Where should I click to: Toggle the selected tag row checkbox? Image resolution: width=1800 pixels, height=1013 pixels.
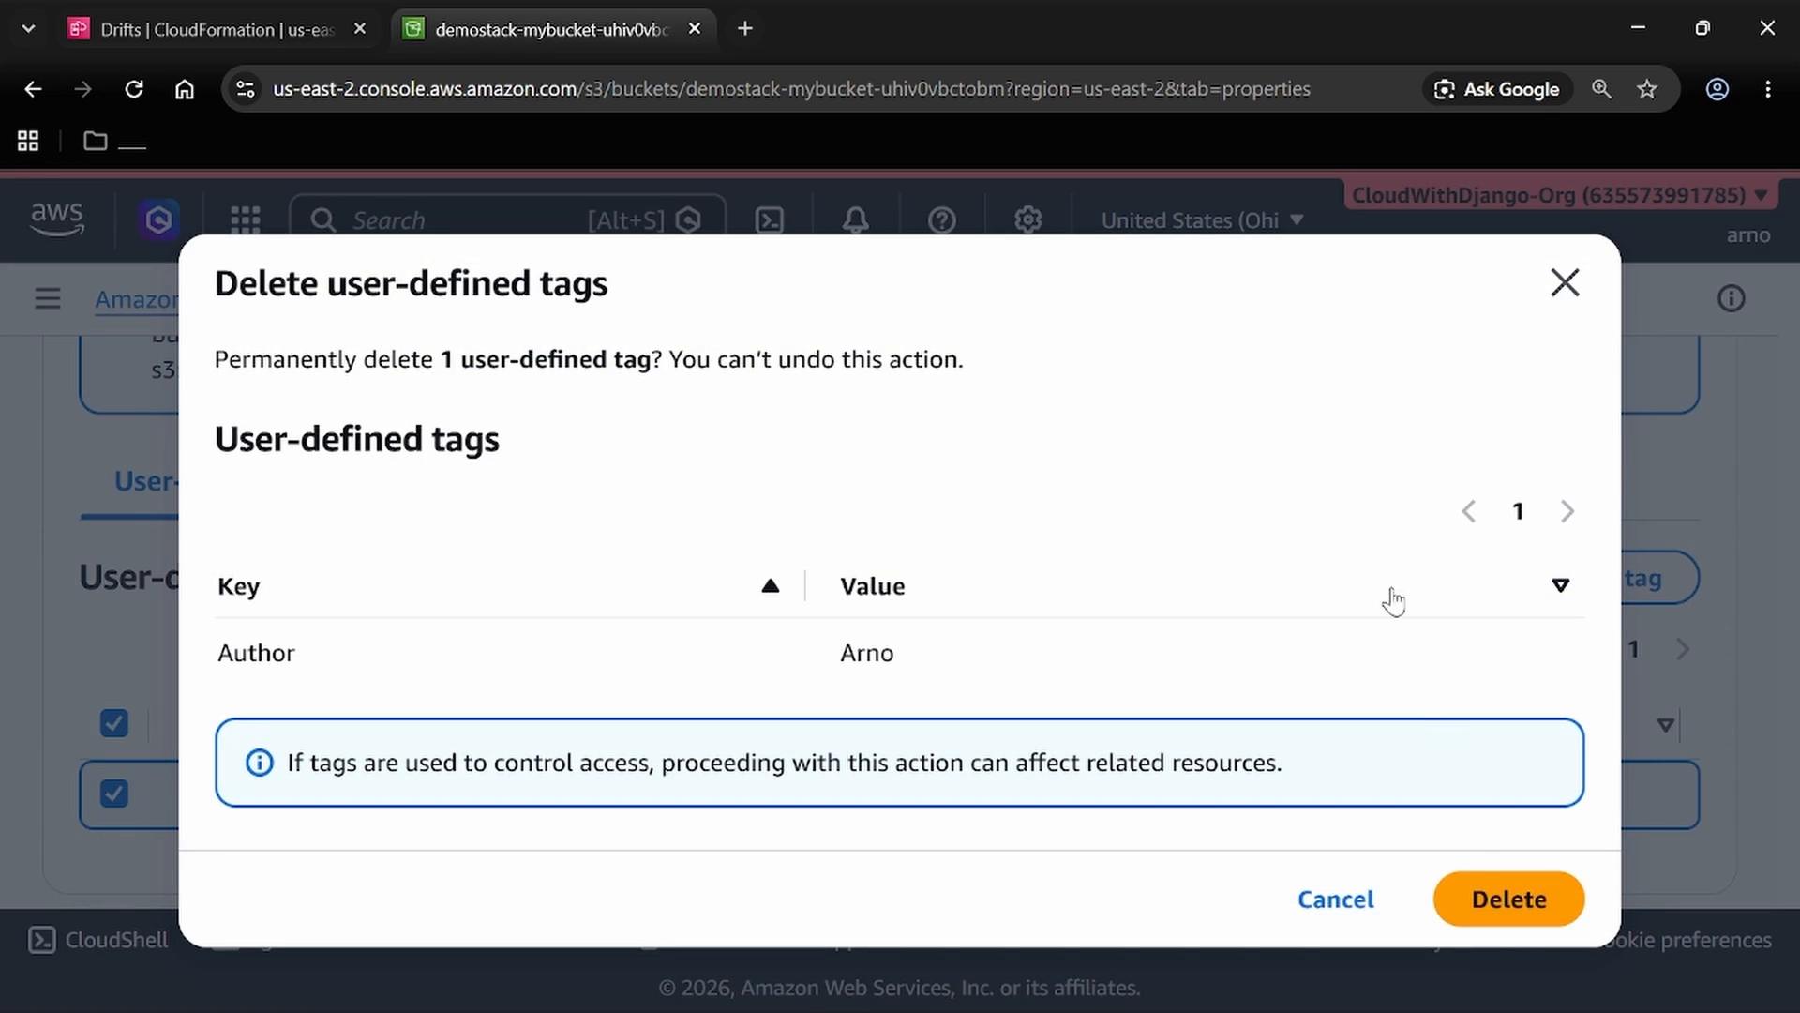click(114, 794)
